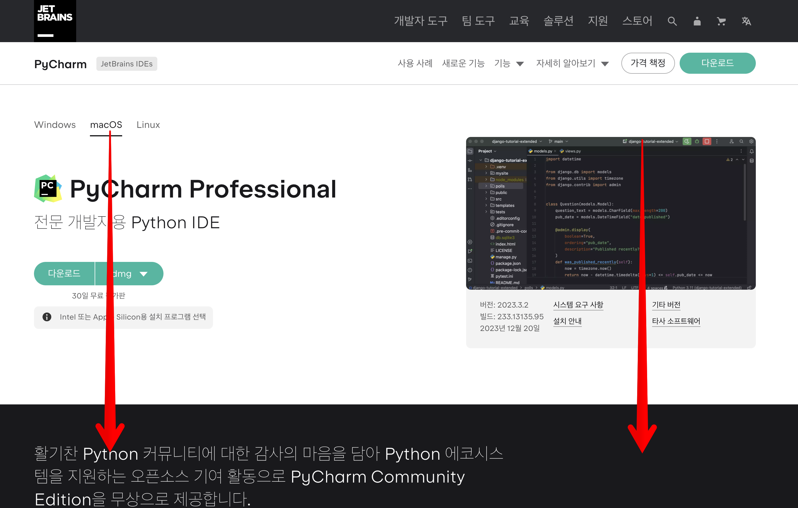Click the PyCharm product logo icon
Image resolution: width=798 pixels, height=508 pixels.
tap(48, 188)
